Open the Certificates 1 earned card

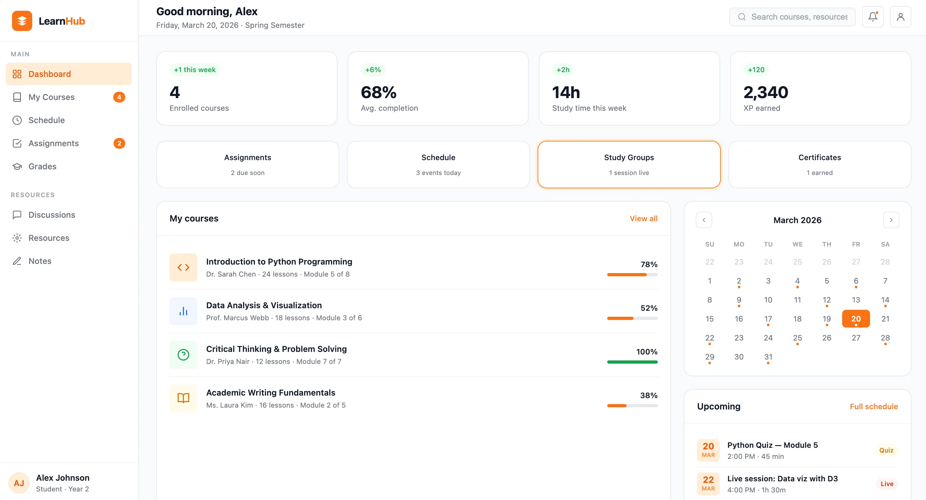820,164
